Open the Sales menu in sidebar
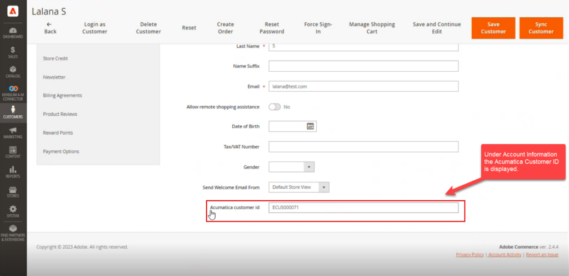The image size is (569, 276). point(13,52)
